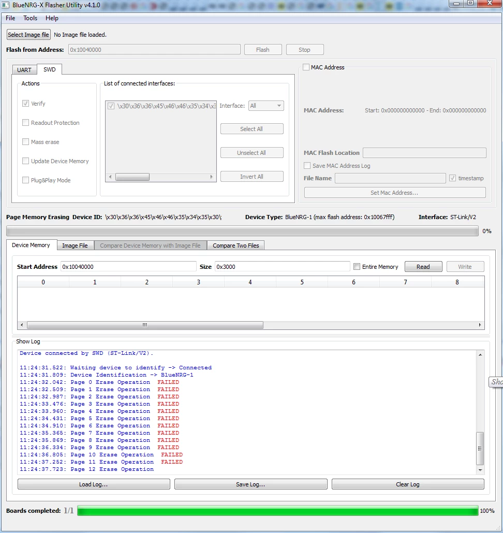Click the Flash from Address field
503x533 pixels.
pyautogui.click(x=154, y=50)
